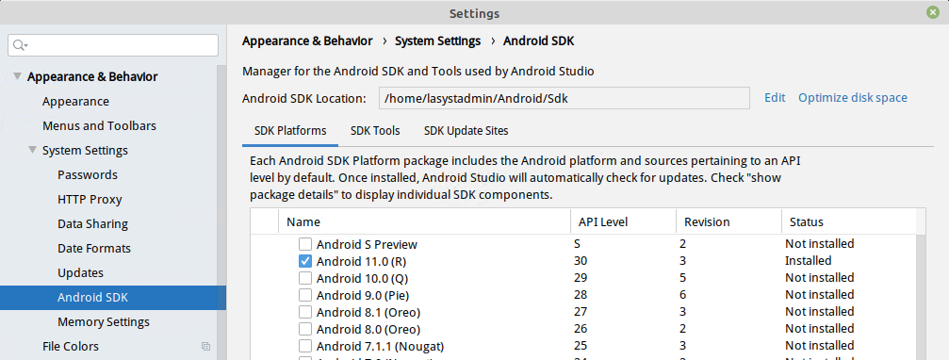Open the SDK Update Sites tab
Image resolution: width=949 pixels, height=360 pixels.
pos(466,131)
